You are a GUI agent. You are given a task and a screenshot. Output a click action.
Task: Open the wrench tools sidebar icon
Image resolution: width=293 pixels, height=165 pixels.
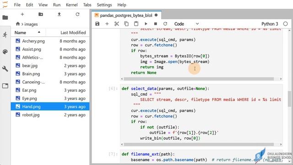[5, 69]
